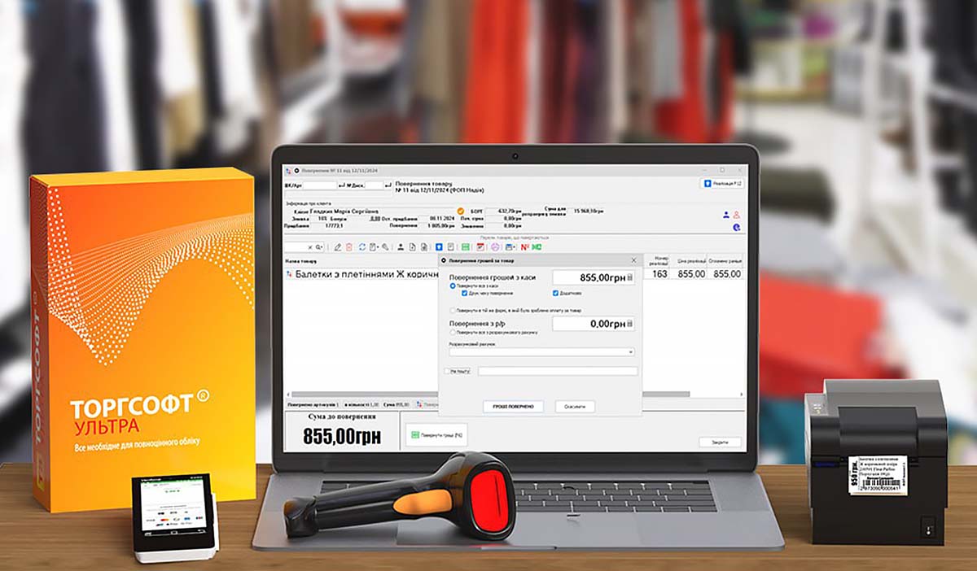Uncheck the 'Додатково' checkbox
This screenshot has height=571, width=977.
556,293
